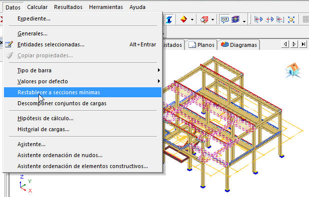The image size is (309, 197).
Task: Click the yellow sphere with blue arrows icon
Action: [291, 19]
